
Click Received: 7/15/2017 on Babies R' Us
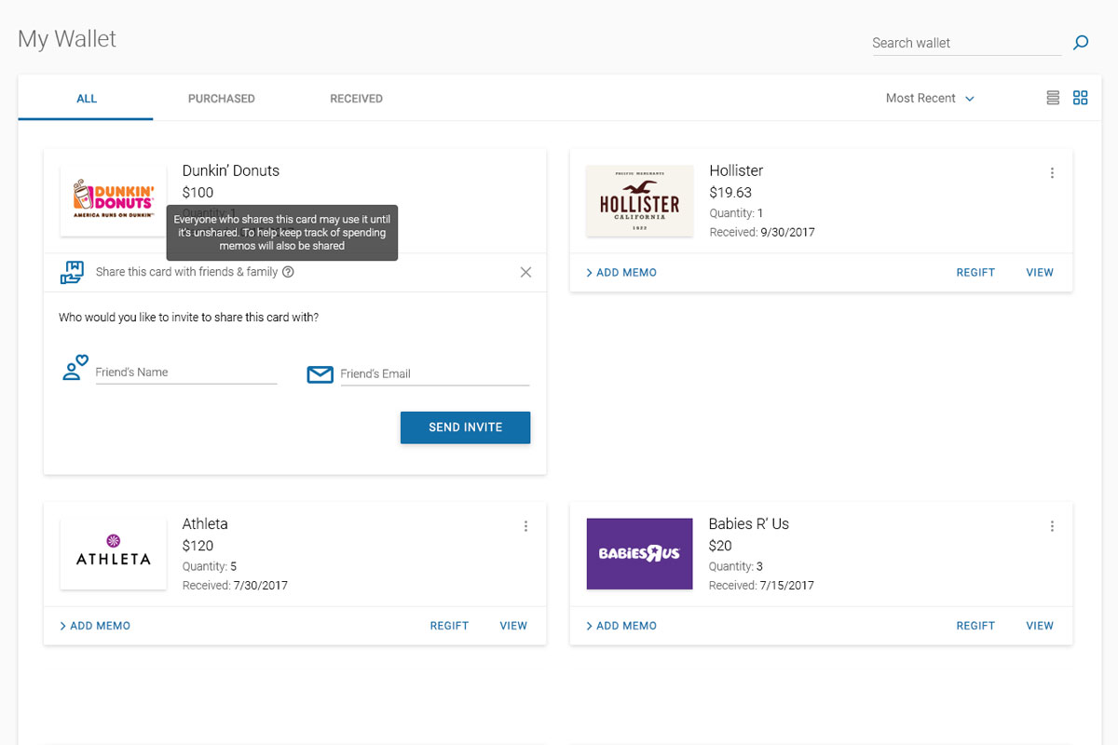(761, 586)
